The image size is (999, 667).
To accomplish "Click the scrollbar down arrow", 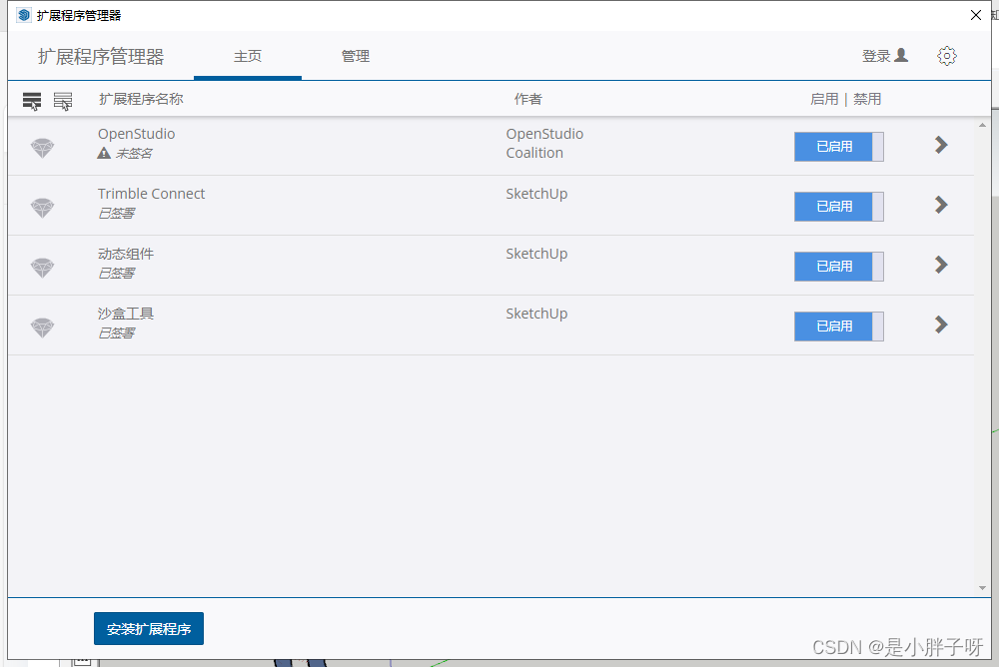I will (982, 588).
